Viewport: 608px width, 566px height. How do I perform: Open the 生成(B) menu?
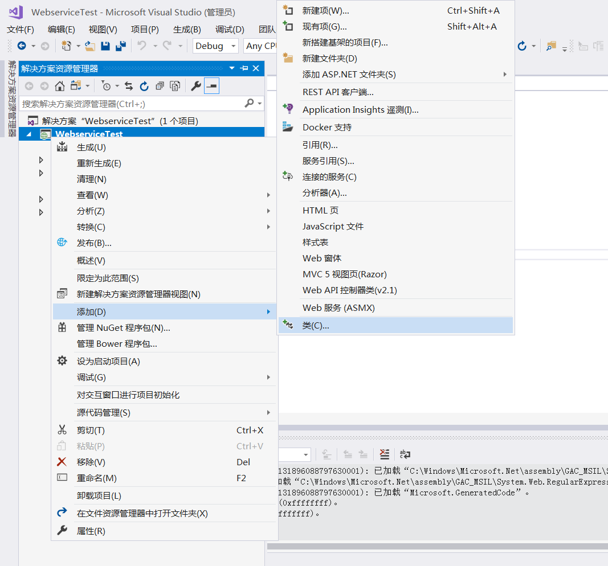pyautogui.click(x=187, y=30)
